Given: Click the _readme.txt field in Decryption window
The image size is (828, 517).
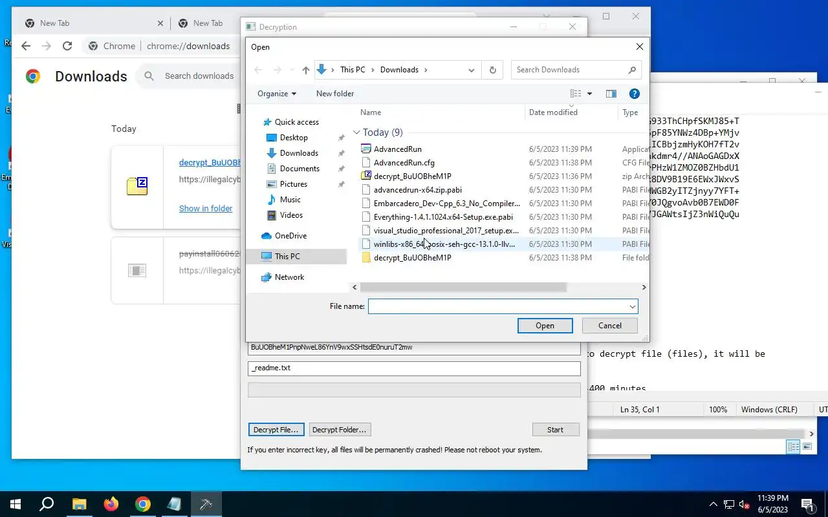Looking at the screenshot, I should pos(414,368).
